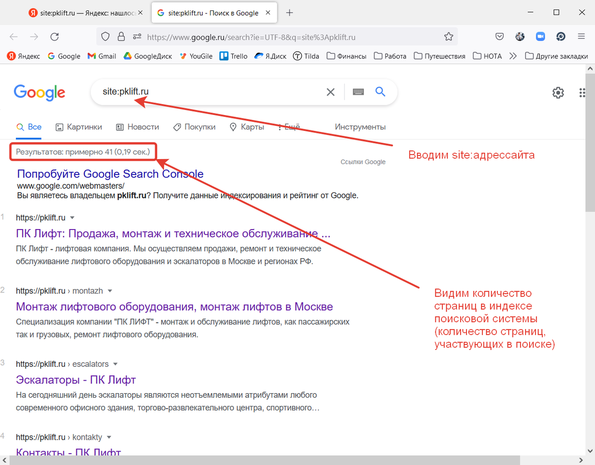
Task: Clear the search query with the X
Action: click(x=330, y=92)
